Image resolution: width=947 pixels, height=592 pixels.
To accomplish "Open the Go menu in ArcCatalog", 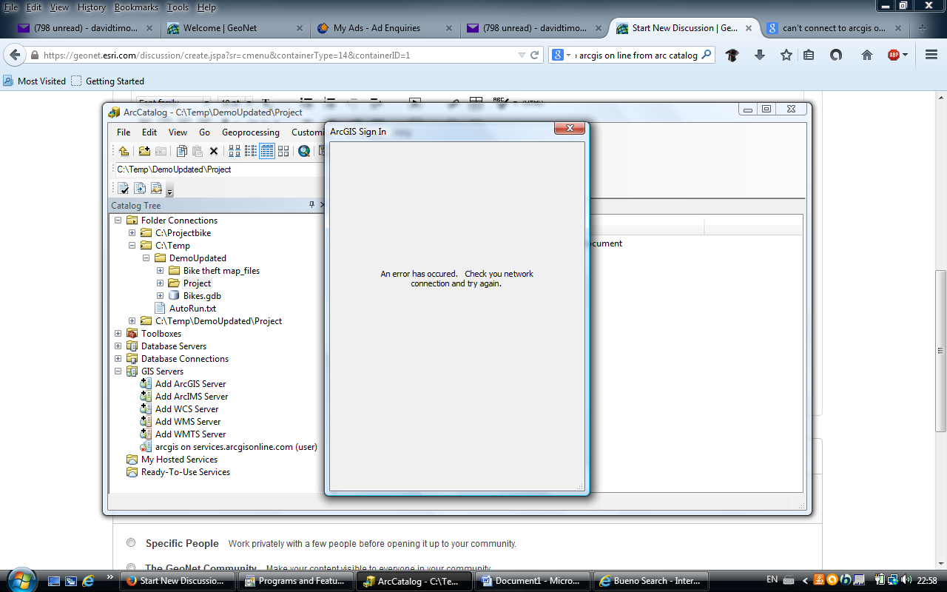I will [205, 132].
